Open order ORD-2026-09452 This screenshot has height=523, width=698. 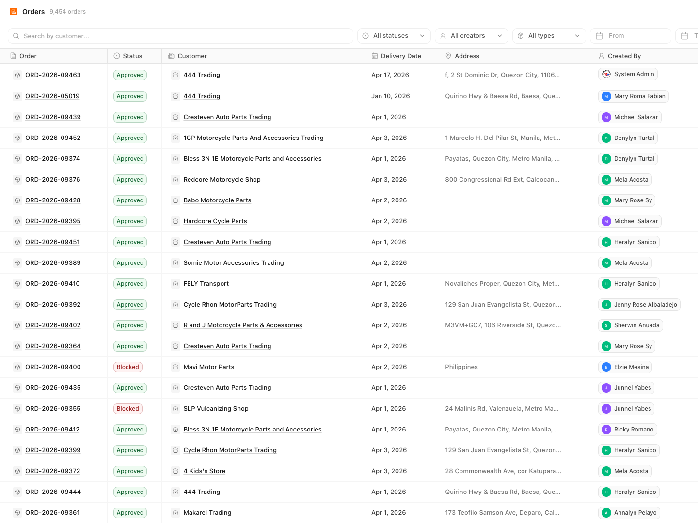click(x=53, y=138)
